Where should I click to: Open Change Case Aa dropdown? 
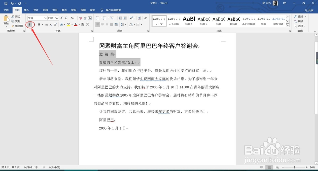point(73,18)
